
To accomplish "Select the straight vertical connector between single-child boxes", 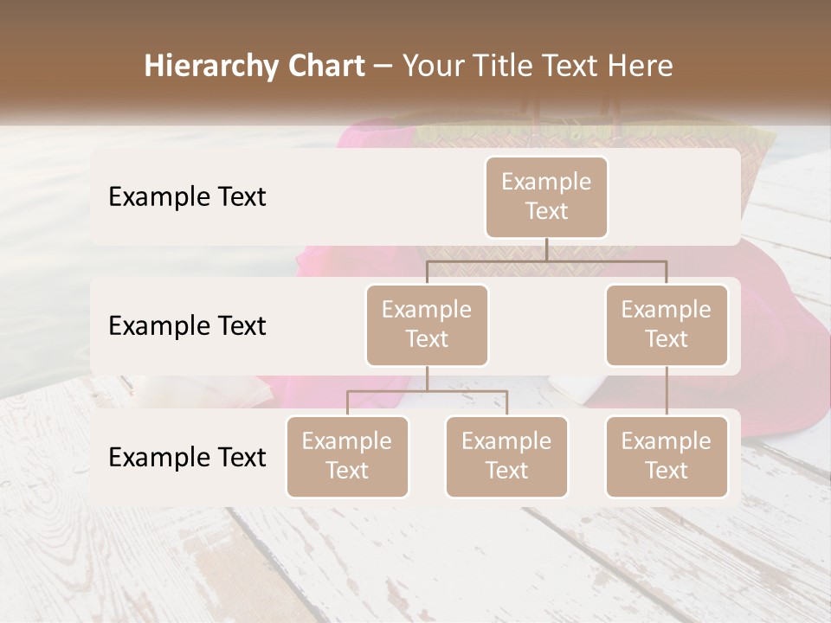I will coord(667,391).
